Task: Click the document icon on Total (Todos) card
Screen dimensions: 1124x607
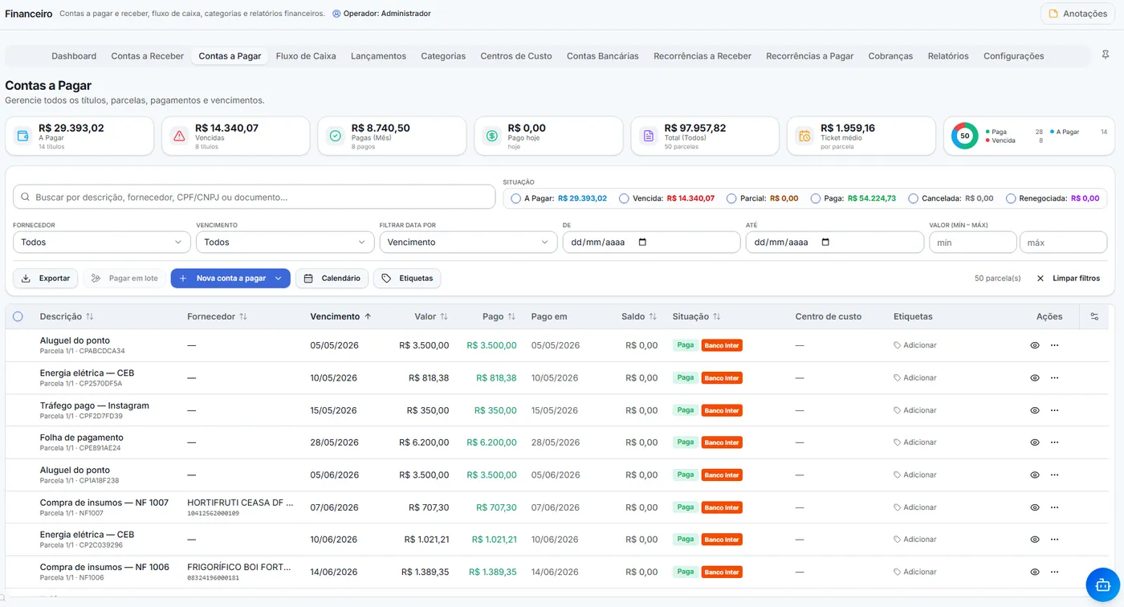Action: (x=648, y=136)
